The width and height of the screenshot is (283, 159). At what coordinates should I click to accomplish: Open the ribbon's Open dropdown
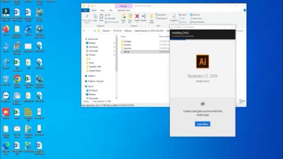pyautogui.click(x=183, y=15)
